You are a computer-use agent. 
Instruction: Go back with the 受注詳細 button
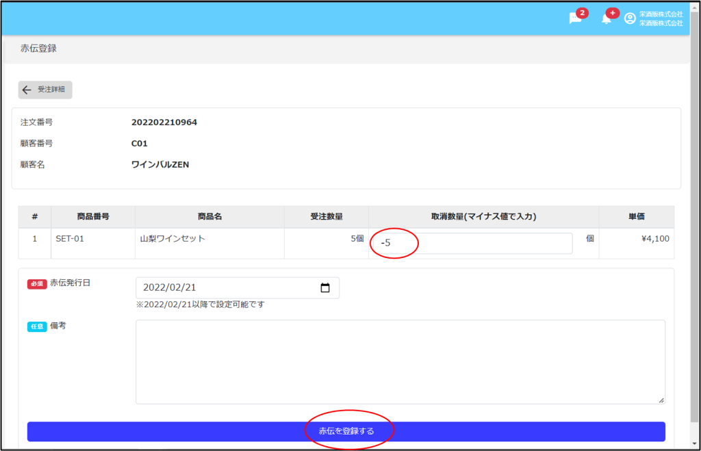45,90
